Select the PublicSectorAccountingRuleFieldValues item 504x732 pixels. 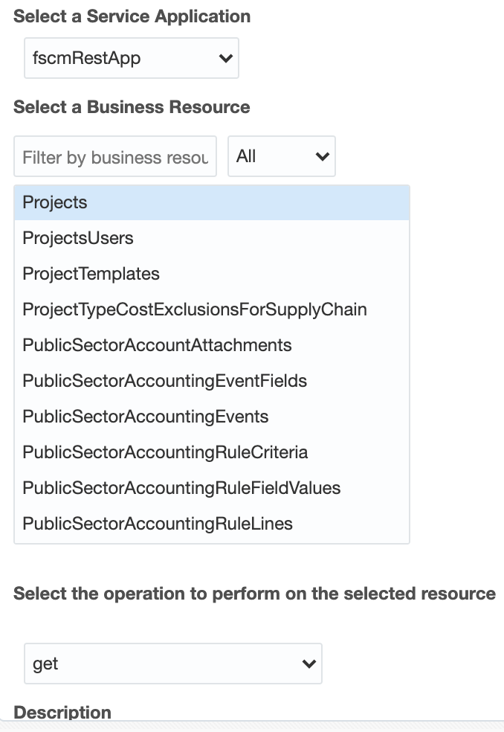point(181,488)
